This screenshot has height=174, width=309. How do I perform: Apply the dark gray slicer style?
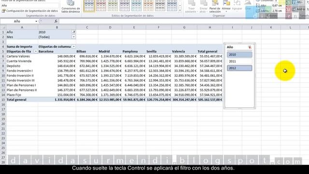pos(160,6)
